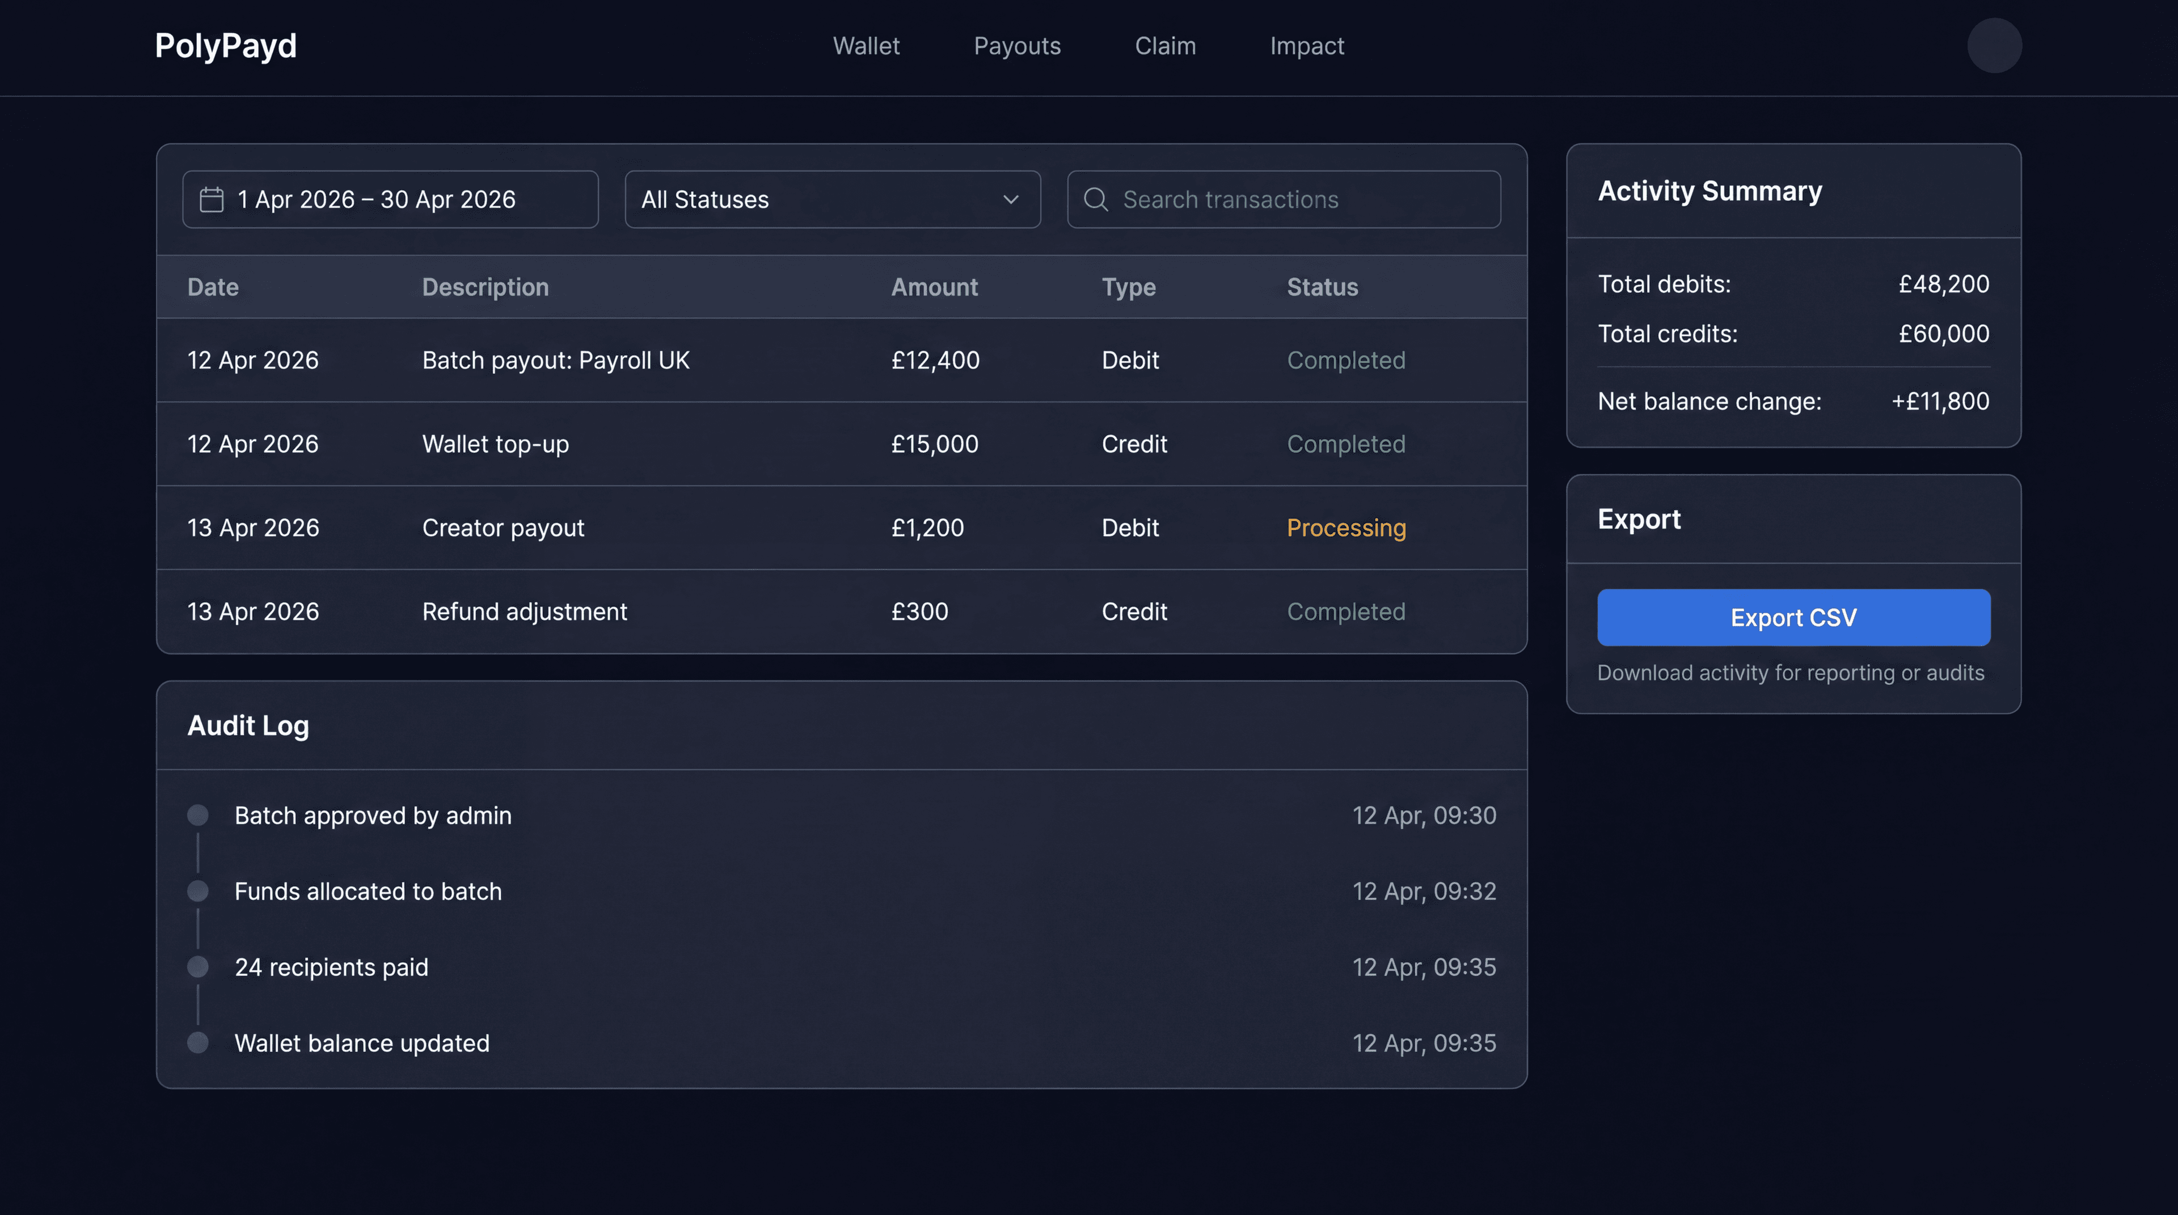Click the Processing status on Creator payout
This screenshot has width=2178, height=1215.
(x=1346, y=527)
